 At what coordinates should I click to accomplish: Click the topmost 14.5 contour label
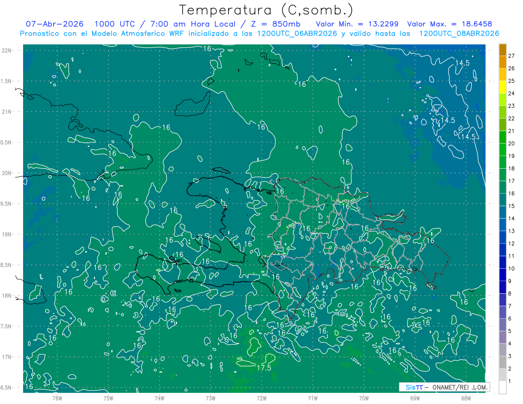coord(462,63)
